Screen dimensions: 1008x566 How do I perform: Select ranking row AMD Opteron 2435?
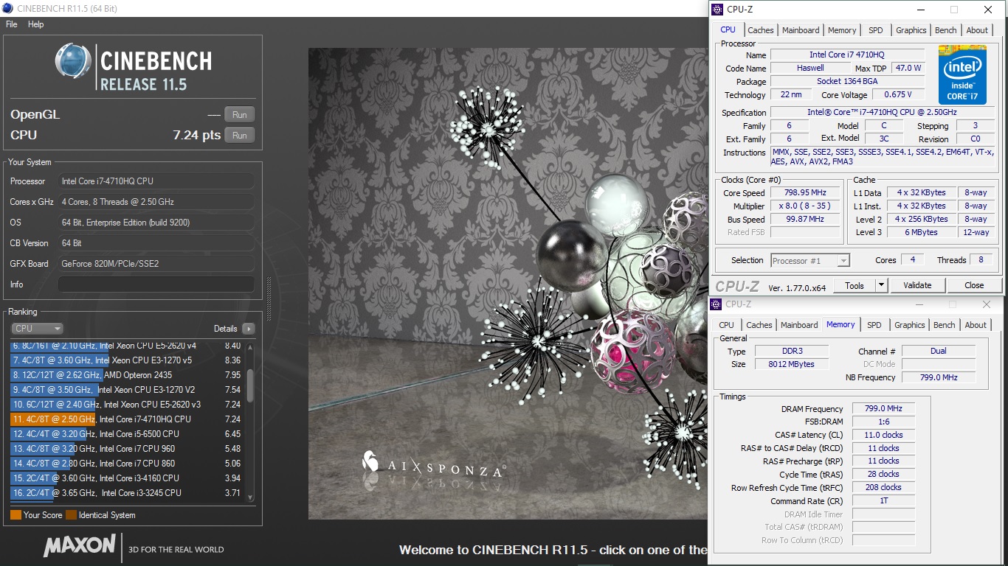126,375
